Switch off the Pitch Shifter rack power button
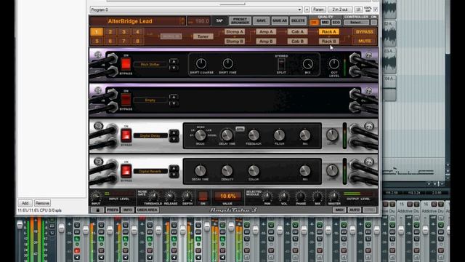This screenshot has height=262, width=465. coord(126,64)
